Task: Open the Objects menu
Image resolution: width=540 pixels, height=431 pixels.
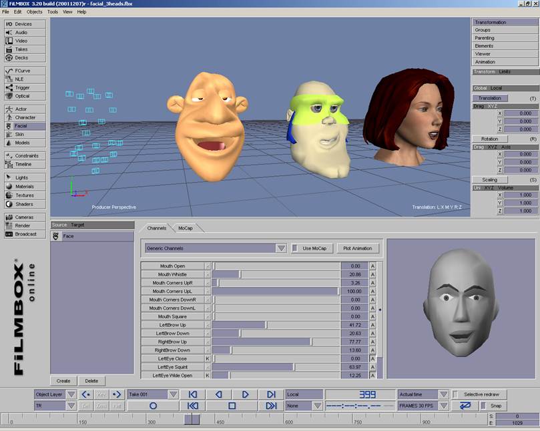Action: (35, 12)
